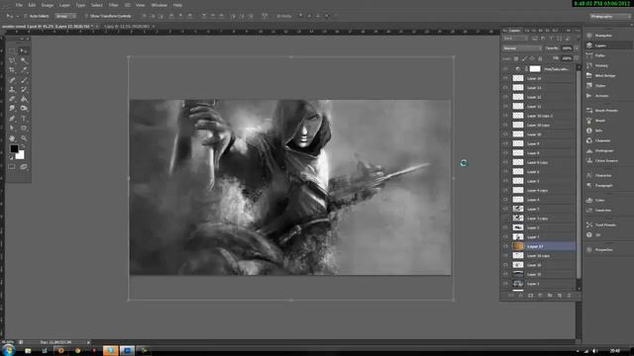The height and width of the screenshot is (356, 634).
Task: Toggle visibility of Layer 10 copy 2
Action: tap(505, 116)
